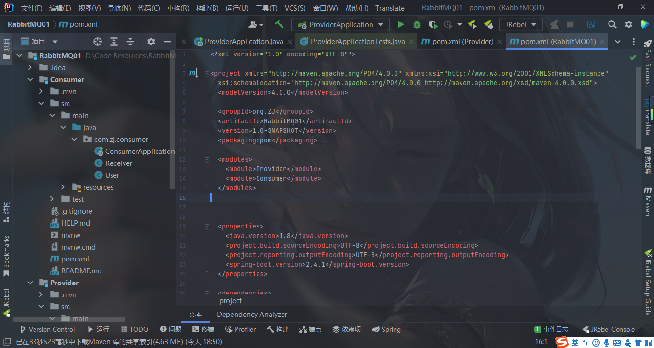Toggle the Profiler tool window
654x348 pixels.
pos(240,329)
